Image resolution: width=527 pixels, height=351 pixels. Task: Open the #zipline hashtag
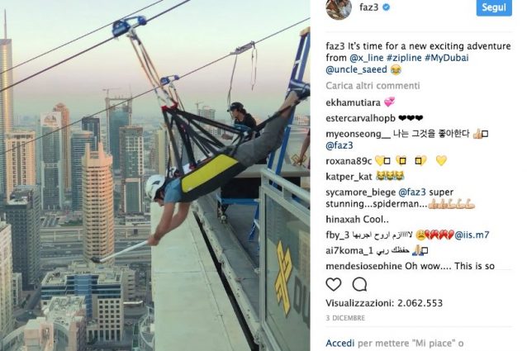404,58
